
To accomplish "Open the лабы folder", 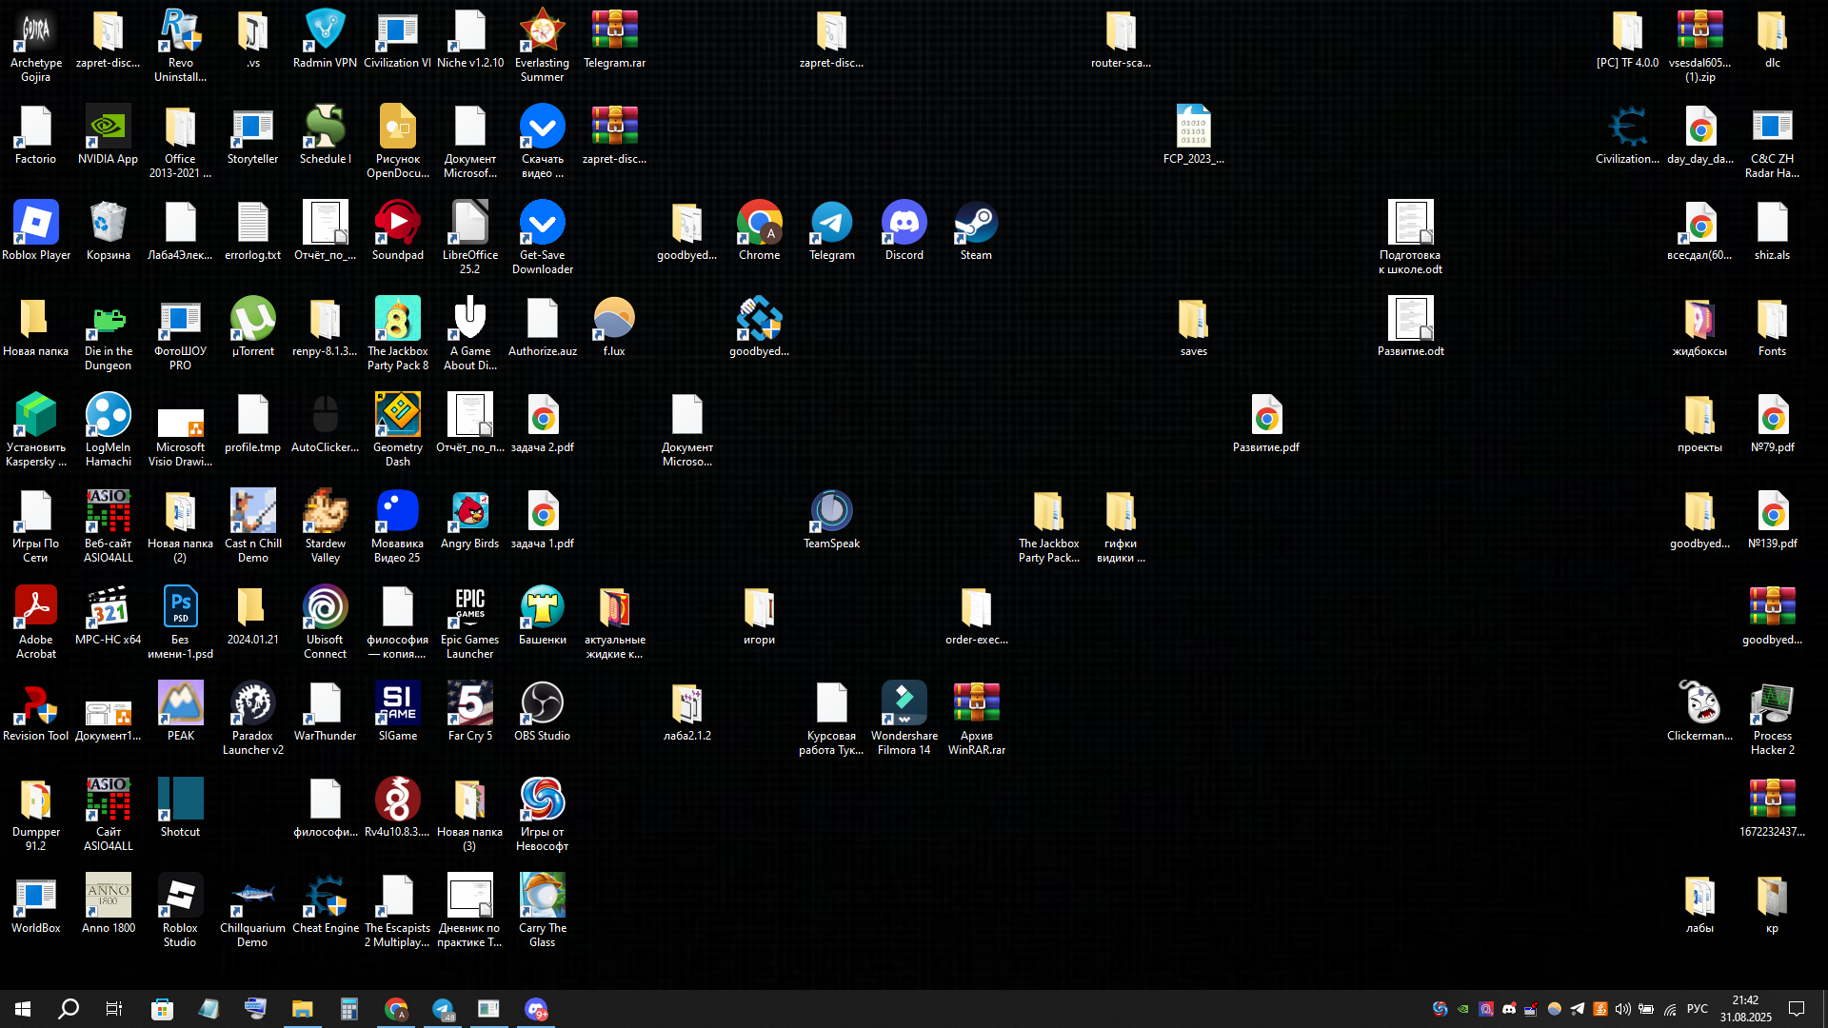I will (1700, 904).
